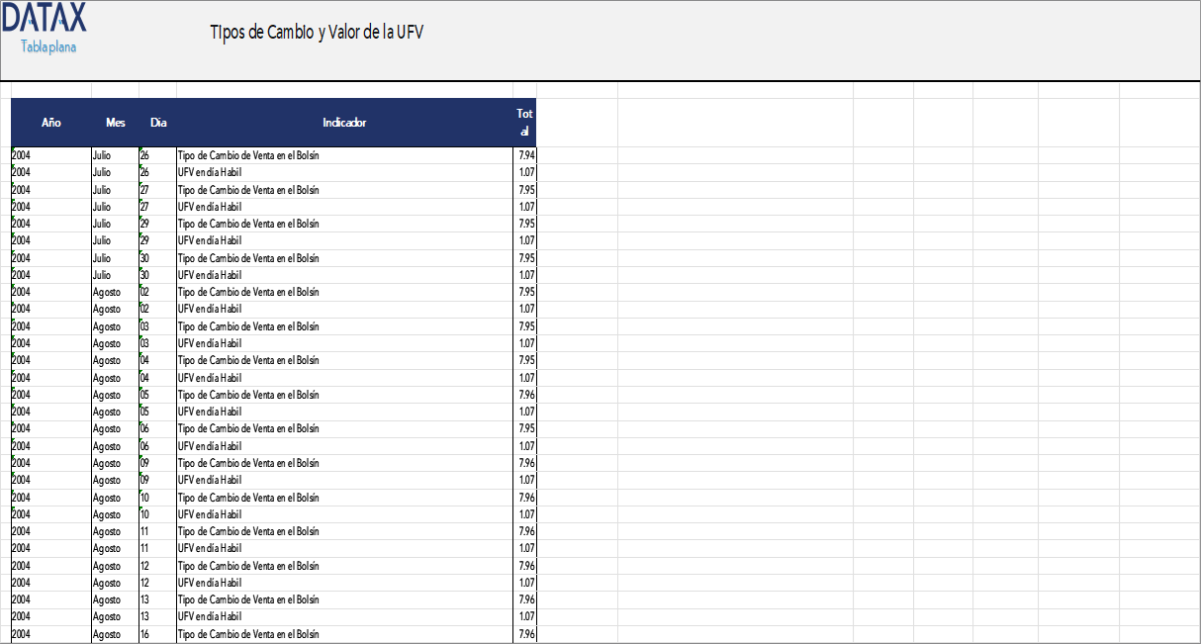Select the Indicador cell for Agosto 13 Tipo de Cambio
The width and height of the screenshot is (1201, 644).
pyautogui.click(x=344, y=599)
